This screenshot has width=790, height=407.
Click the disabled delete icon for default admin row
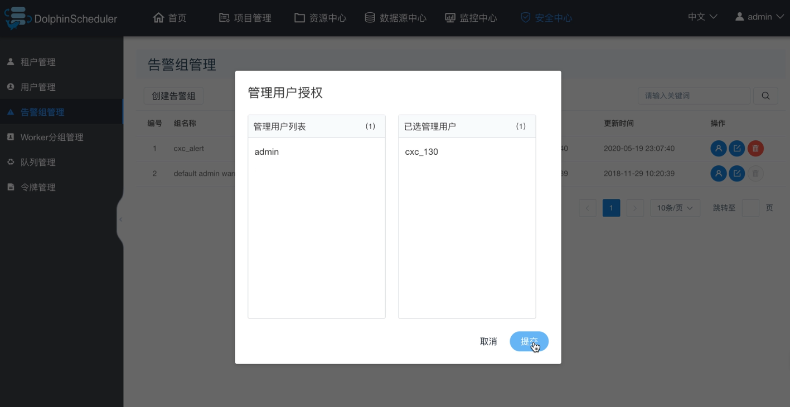[x=755, y=174]
